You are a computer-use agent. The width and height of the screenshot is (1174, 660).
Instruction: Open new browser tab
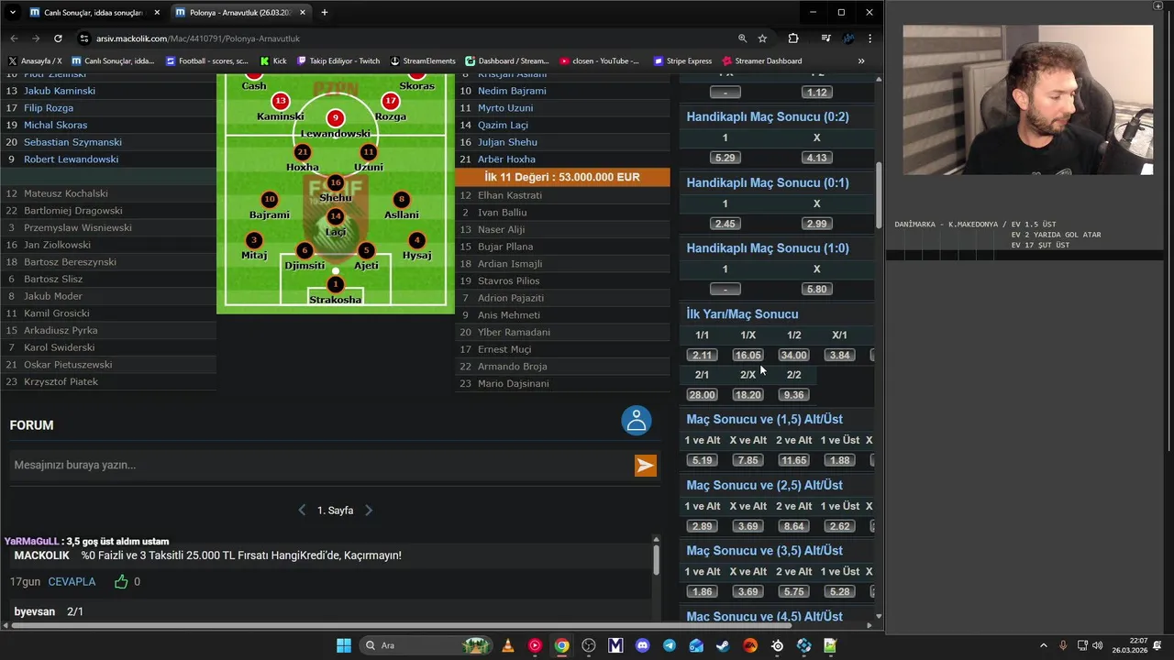pyautogui.click(x=324, y=13)
